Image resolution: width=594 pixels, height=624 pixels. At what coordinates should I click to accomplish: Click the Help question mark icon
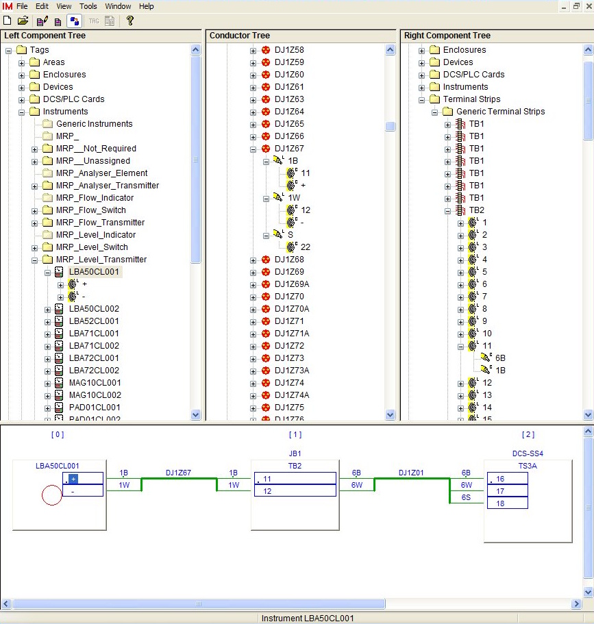tap(129, 21)
